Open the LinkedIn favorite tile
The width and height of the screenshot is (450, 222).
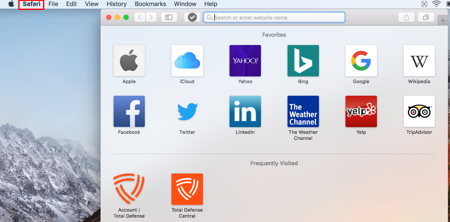[x=245, y=111]
